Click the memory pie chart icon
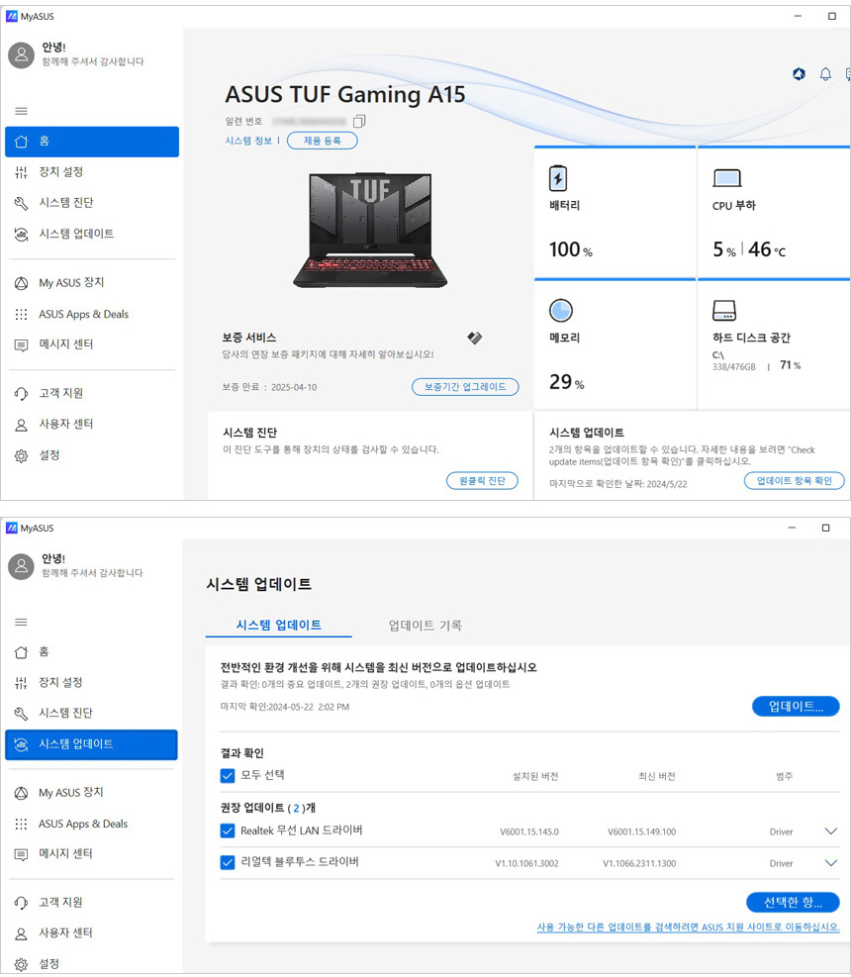851x977 pixels. coord(561,310)
